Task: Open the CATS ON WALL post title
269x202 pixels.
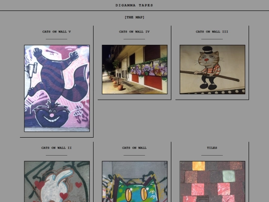Action: pyautogui.click(x=134, y=148)
